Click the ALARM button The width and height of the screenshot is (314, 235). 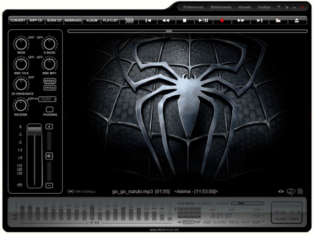pos(281,219)
